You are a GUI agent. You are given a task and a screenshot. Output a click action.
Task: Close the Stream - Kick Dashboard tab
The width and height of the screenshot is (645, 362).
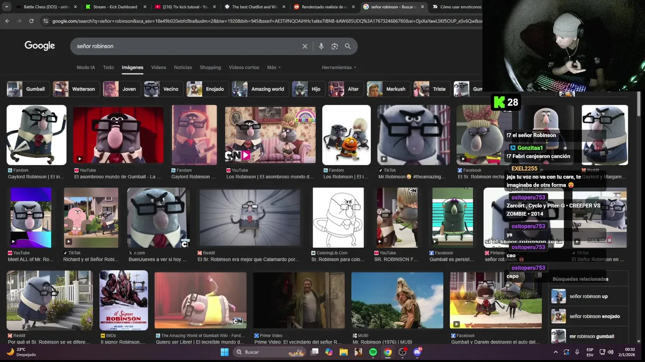[x=145, y=7]
